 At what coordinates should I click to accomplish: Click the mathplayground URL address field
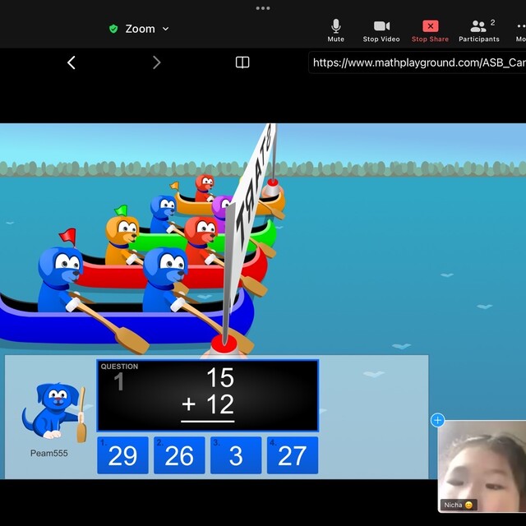pos(417,62)
